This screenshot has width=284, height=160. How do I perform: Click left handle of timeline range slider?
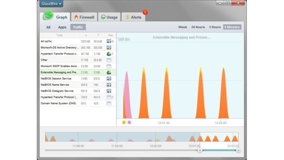pos(200,150)
